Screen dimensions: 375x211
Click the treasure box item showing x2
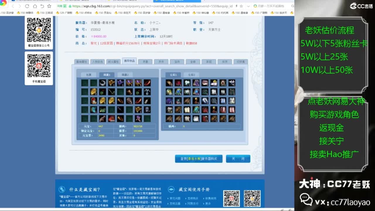tap(93, 101)
